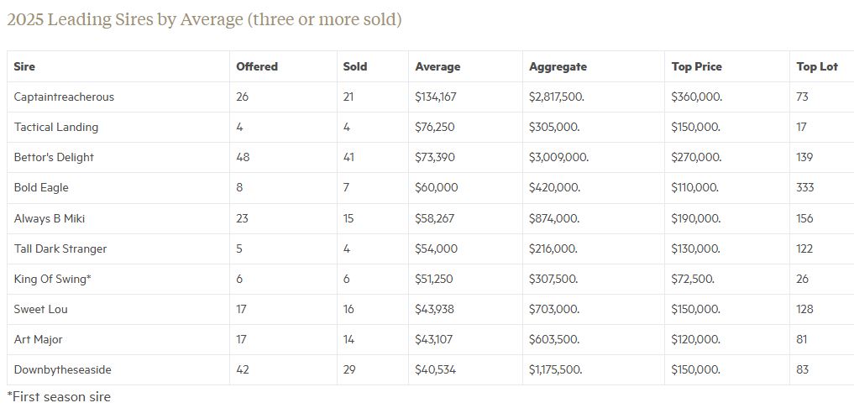The width and height of the screenshot is (854, 408).
Task: Select the Tactical Landing row name
Action: tap(56, 127)
